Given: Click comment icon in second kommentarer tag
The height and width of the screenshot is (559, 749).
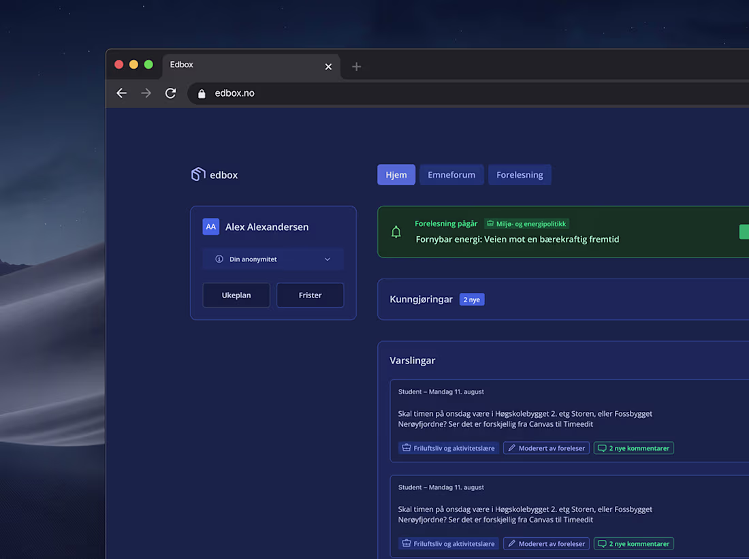Looking at the screenshot, I should coord(602,544).
